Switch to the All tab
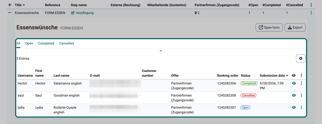Screen dimensions: 322x124 pos(18,43)
